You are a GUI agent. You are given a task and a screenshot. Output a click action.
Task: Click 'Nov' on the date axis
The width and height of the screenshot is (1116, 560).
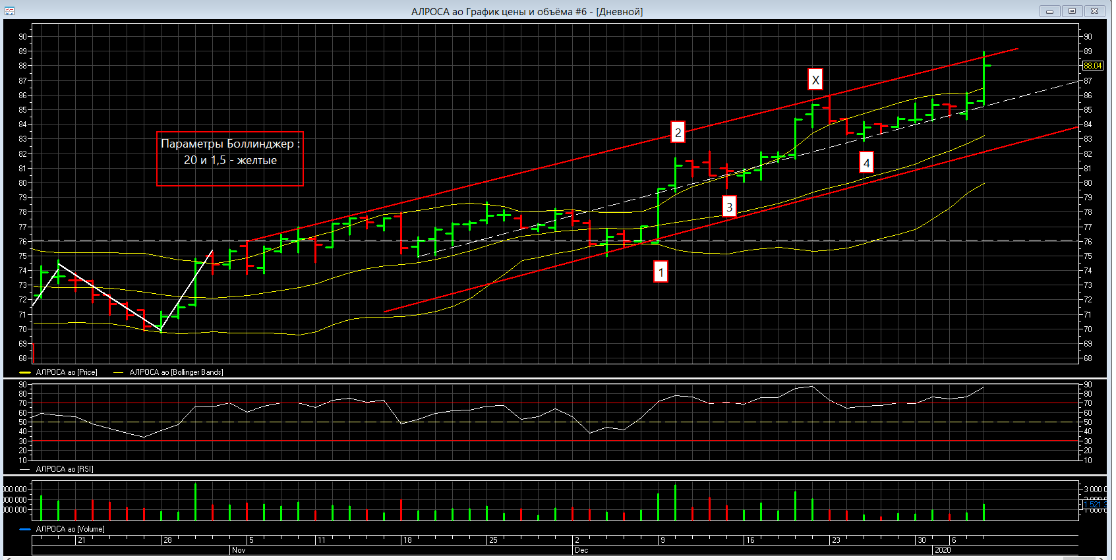[239, 550]
